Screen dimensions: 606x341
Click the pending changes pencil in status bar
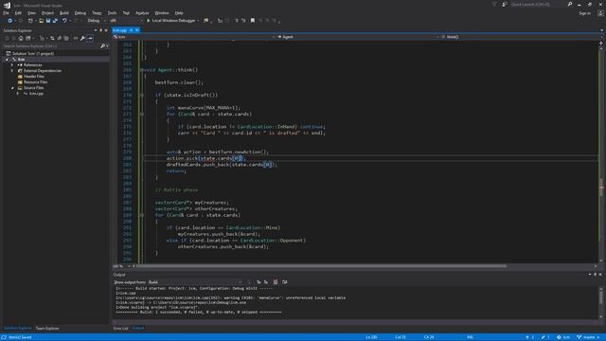(x=545, y=337)
